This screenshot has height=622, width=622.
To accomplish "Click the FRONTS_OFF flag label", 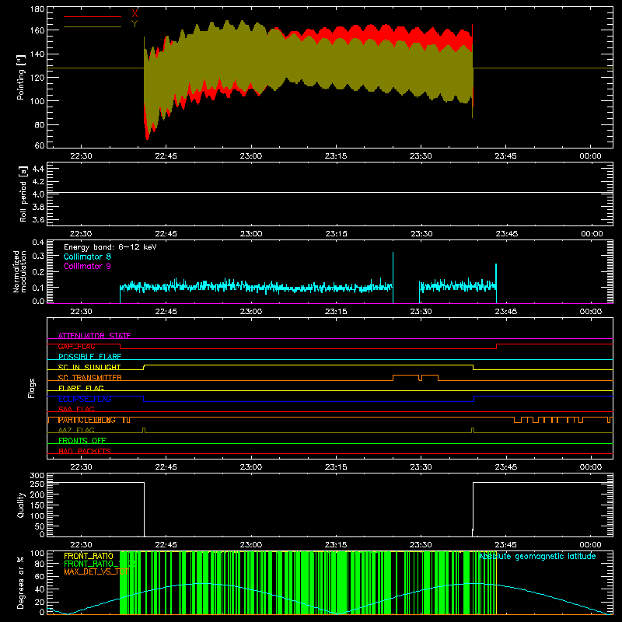I will click(x=82, y=441).
